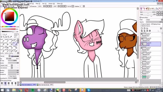Select the Hand pan tool
The width and height of the screenshot is (163, 92).
8,37
